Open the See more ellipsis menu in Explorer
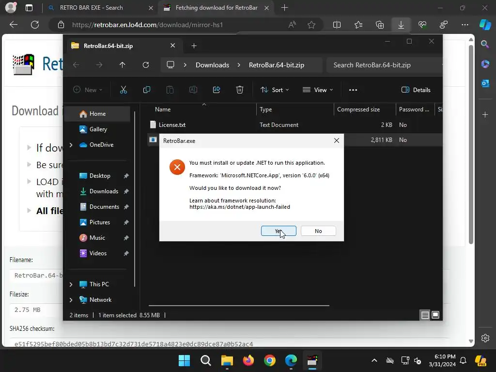This screenshot has height=372, width=496. pyautogui.click(x=353, y=90)
